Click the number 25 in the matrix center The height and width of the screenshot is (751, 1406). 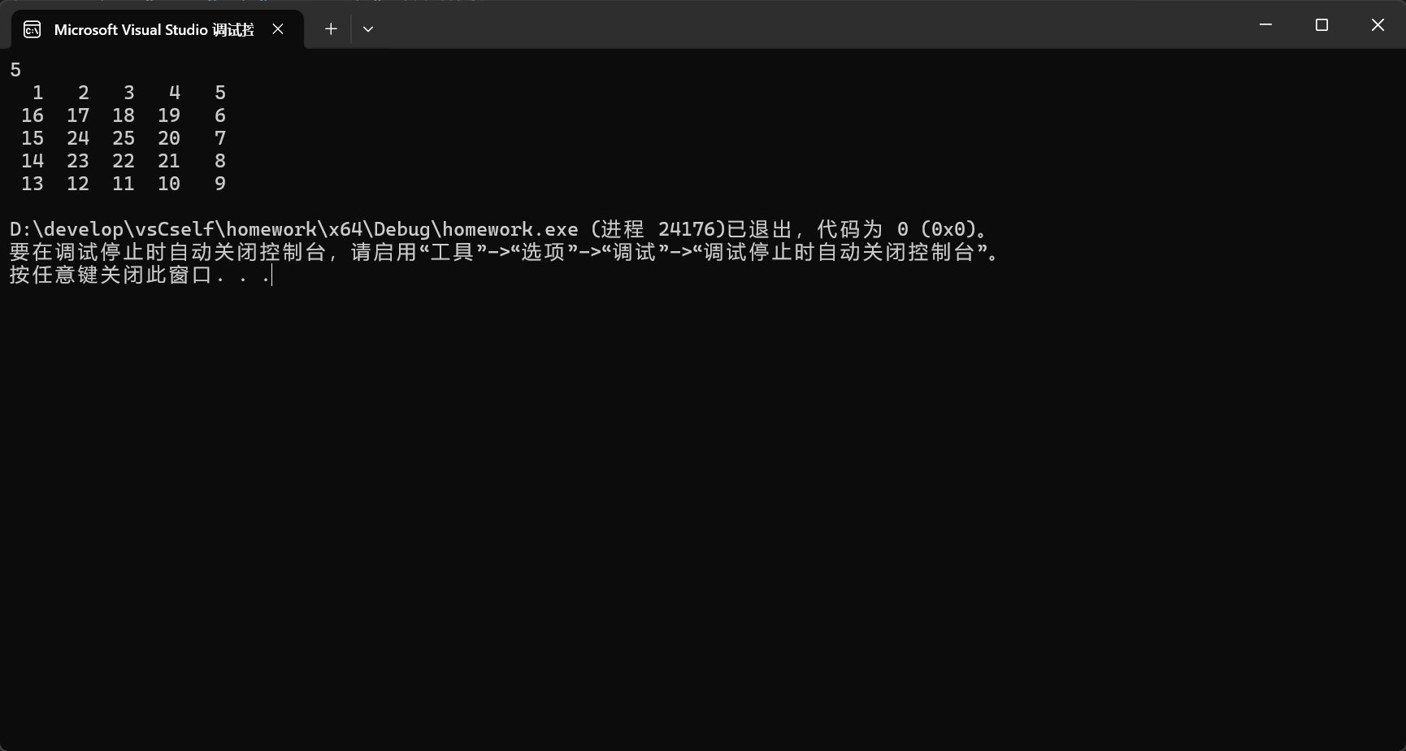coord(123,138)
